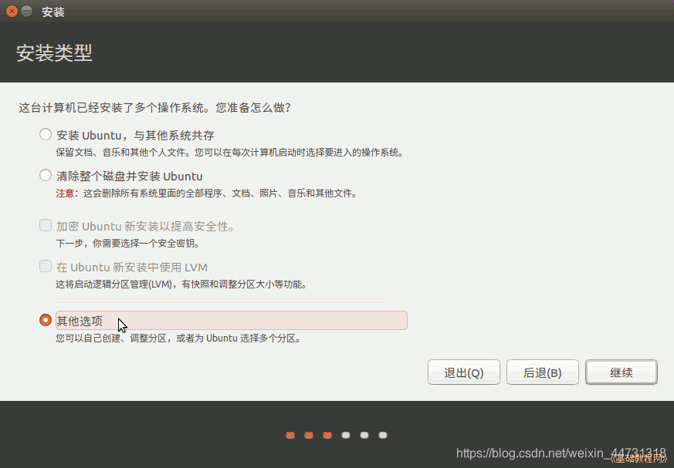Screen dimensions: 674x468
Task: Click the highlighted 其他选项 label
Action: 232,320
